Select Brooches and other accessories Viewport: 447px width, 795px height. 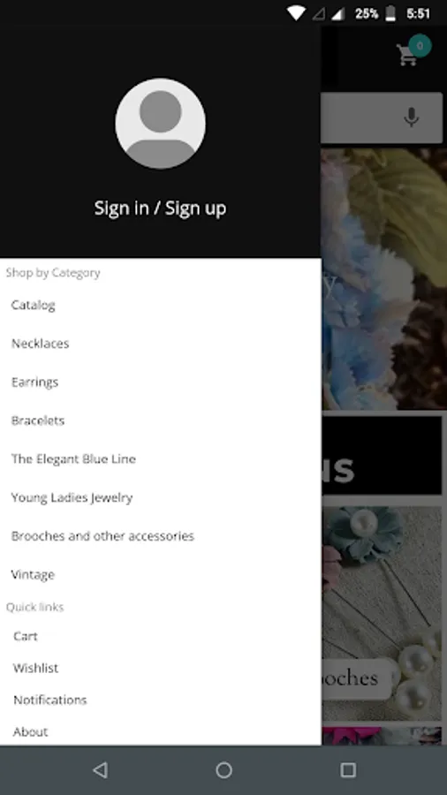click(102, 536)
